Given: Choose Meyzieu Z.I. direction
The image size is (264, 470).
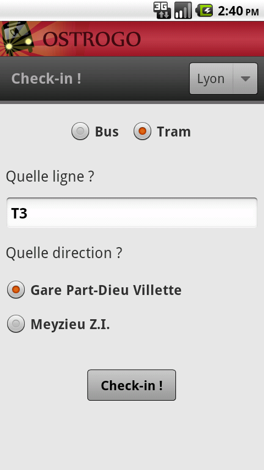Looking at the screenshot, I should pyautogui.click(x=58, y=324).
